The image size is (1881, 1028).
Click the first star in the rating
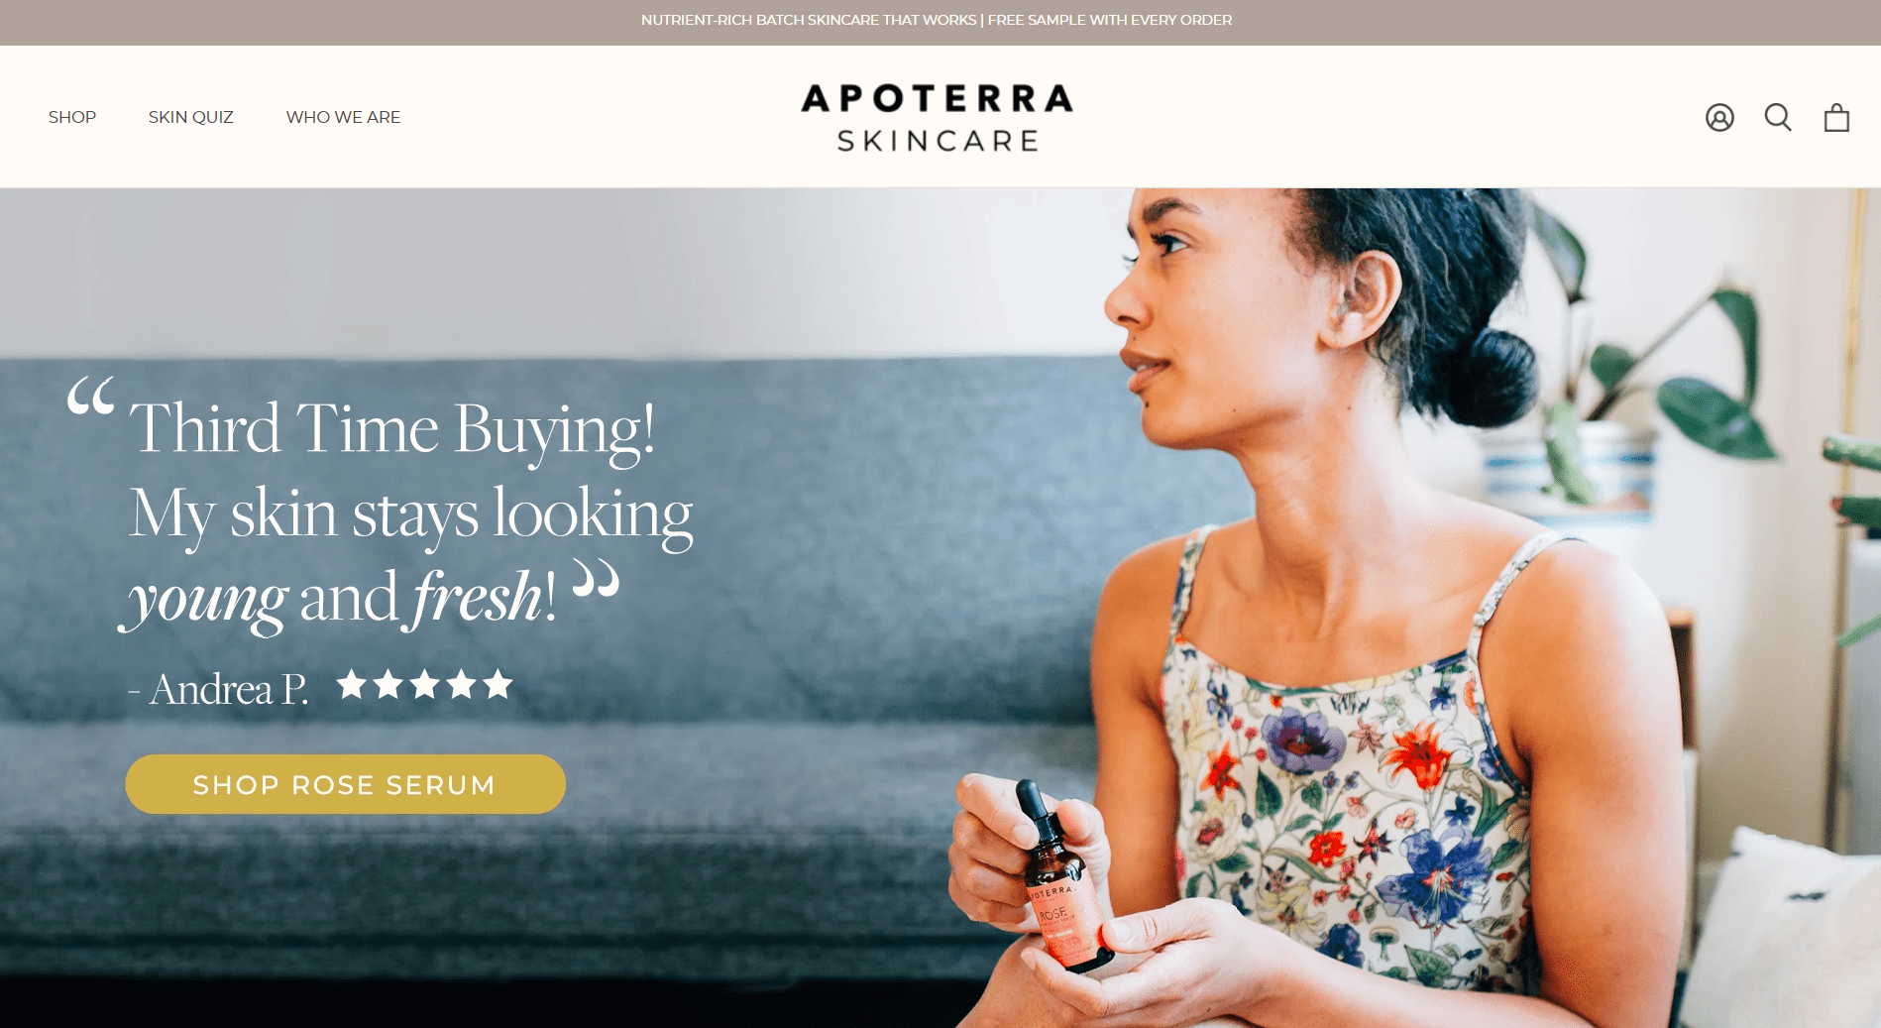point(352,684)
